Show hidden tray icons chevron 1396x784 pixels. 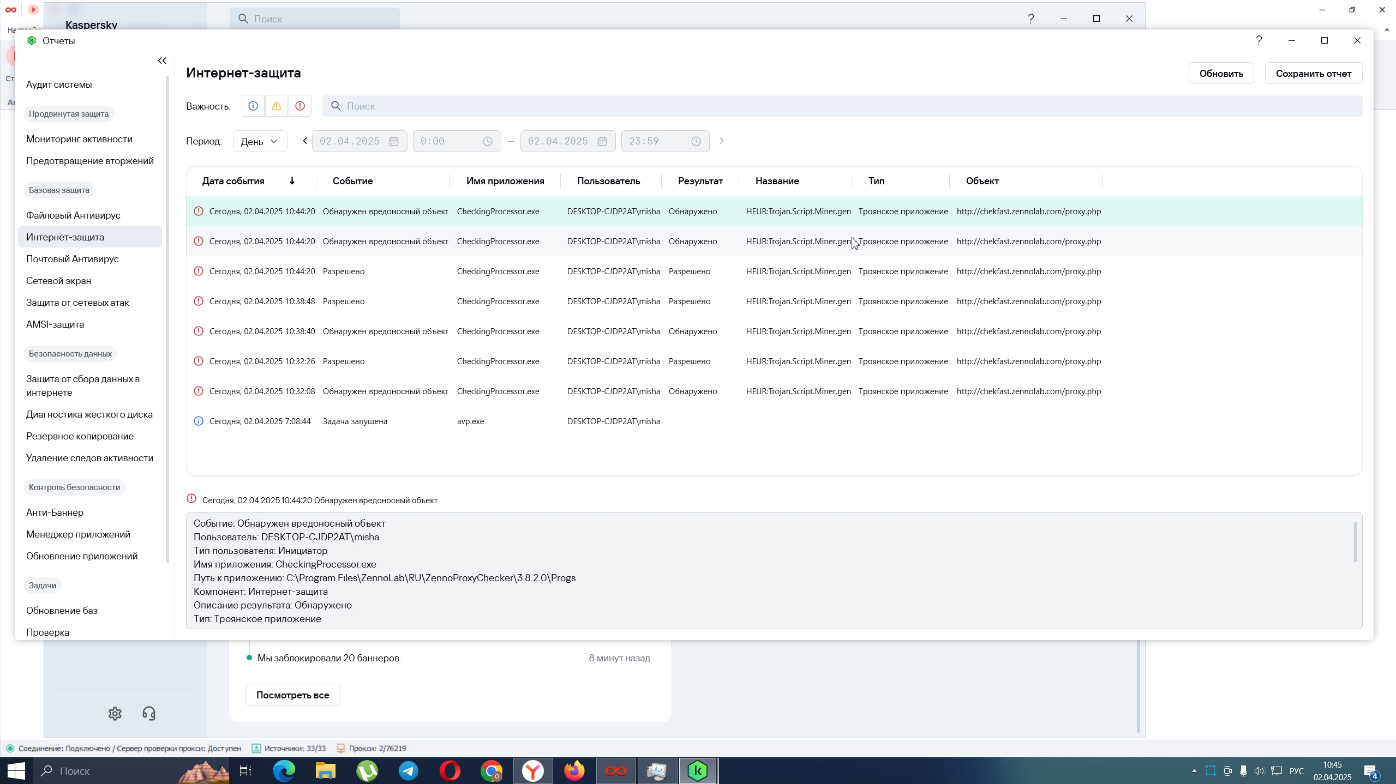pyautogui.click(x=1194, y=771)
